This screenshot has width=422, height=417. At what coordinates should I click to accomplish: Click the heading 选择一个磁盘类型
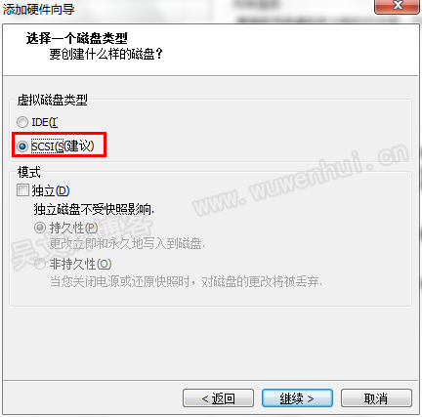pyautogui.click(x=77, y=38)
